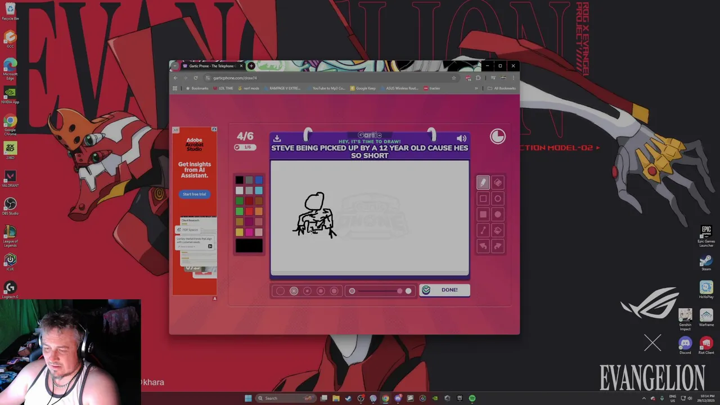Open Spotify from the taskbar
Viewport: 720px width, 405px height.
[472, 398]
